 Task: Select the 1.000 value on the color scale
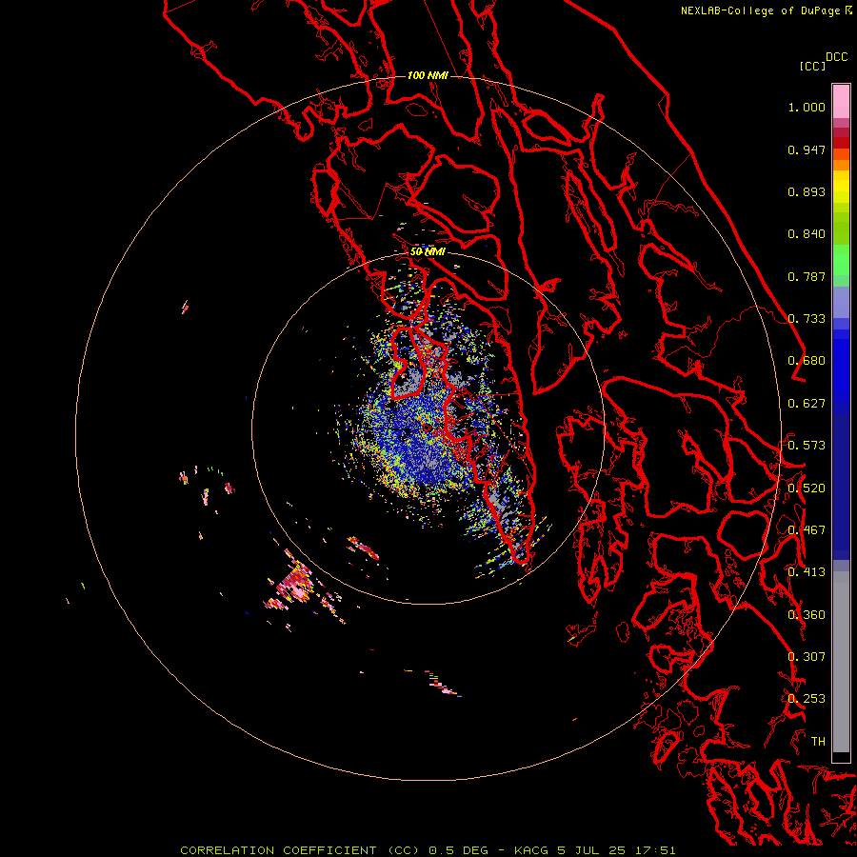tap(807, 107)
